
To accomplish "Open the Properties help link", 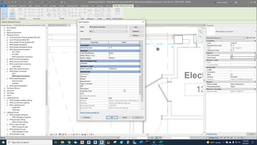I will point(212,134).
